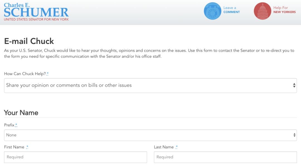301x166 pixels.
Task: Open the Help For New Yorkers link
Action: (285, 10)
